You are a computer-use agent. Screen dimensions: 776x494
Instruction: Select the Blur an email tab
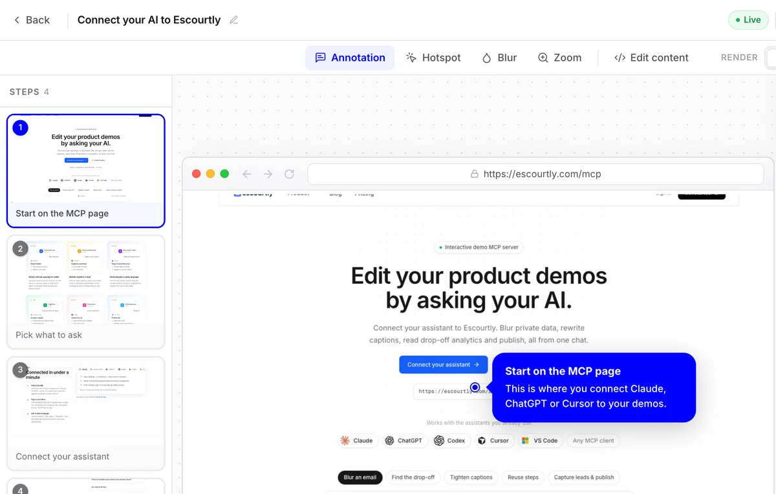360,477
